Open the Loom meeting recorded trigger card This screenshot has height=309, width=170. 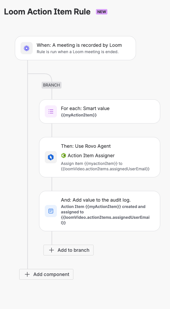75,48
